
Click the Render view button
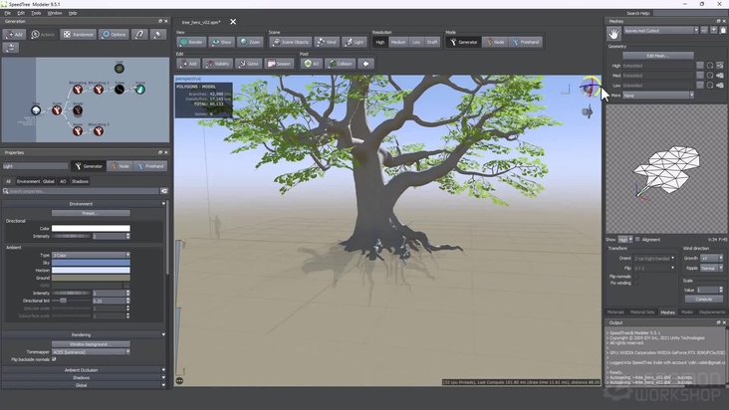point(191,42)
